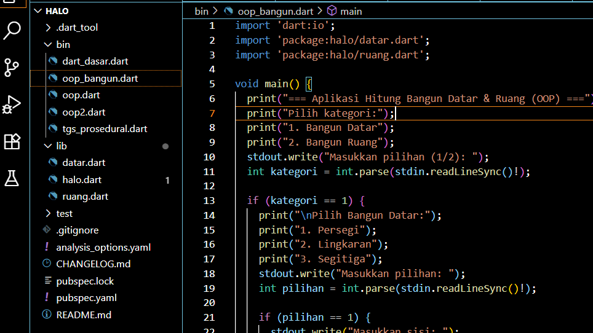Click line number 13 in the gutter
The image size is (593, 333).
209,200
